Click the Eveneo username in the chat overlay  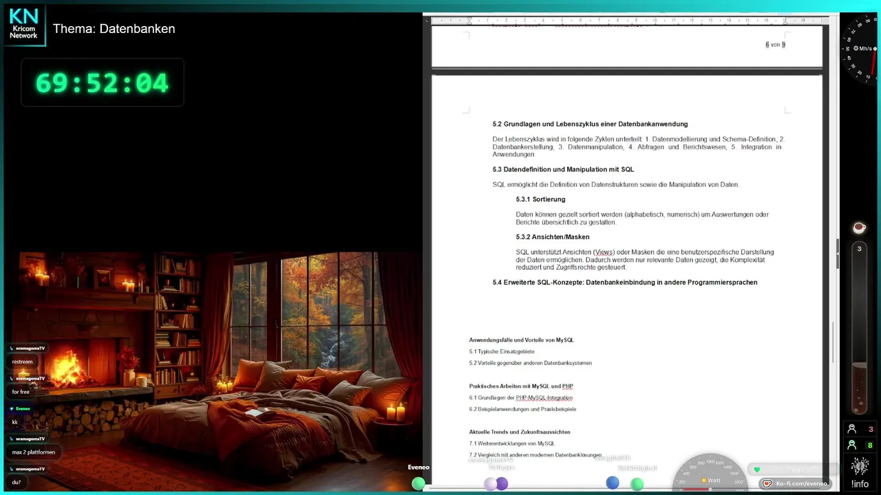(23, 408)
